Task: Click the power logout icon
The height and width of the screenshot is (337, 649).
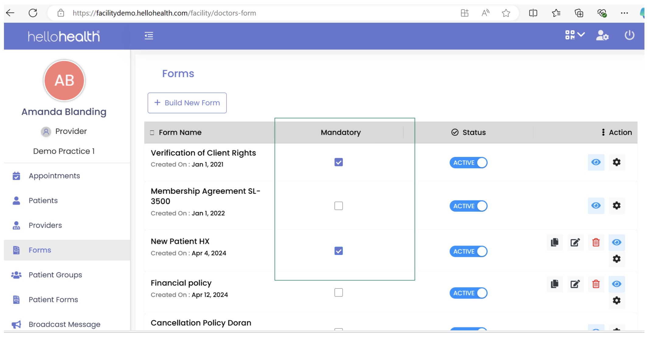Action: click(x=629, y=35)
